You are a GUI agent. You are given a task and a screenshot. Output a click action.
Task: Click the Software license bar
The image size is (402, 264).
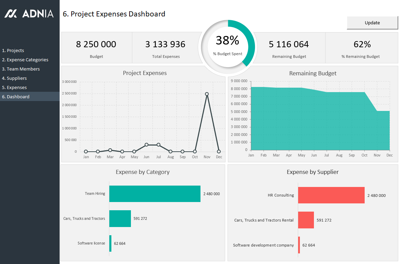point(110,243)
